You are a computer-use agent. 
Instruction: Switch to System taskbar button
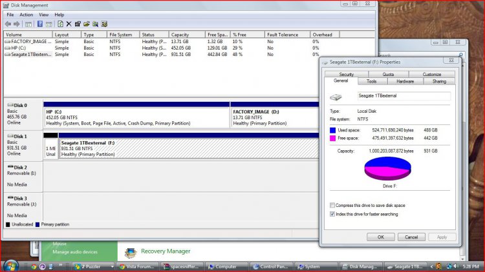tap(316, 267)
